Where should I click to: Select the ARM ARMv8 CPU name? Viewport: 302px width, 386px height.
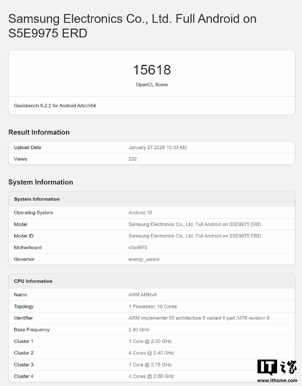coord(142,295)
